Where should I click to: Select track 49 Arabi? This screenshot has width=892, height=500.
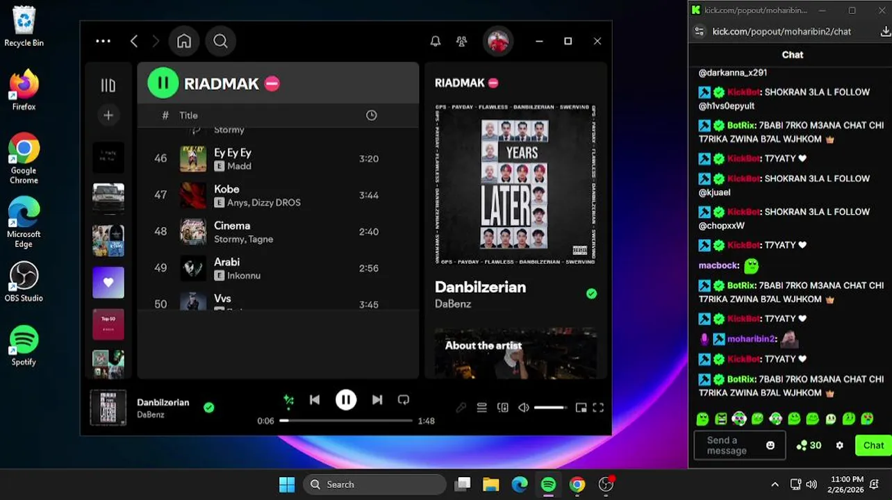tap(278, 268)
